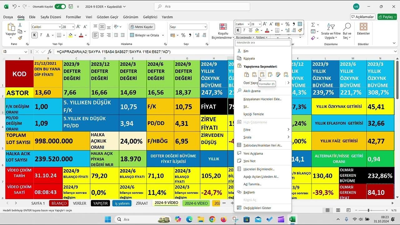Viewport: 400px width, 225px height.
Task: Click the percent style icon in the mini toolbar
Action: [x=287, y=24]
